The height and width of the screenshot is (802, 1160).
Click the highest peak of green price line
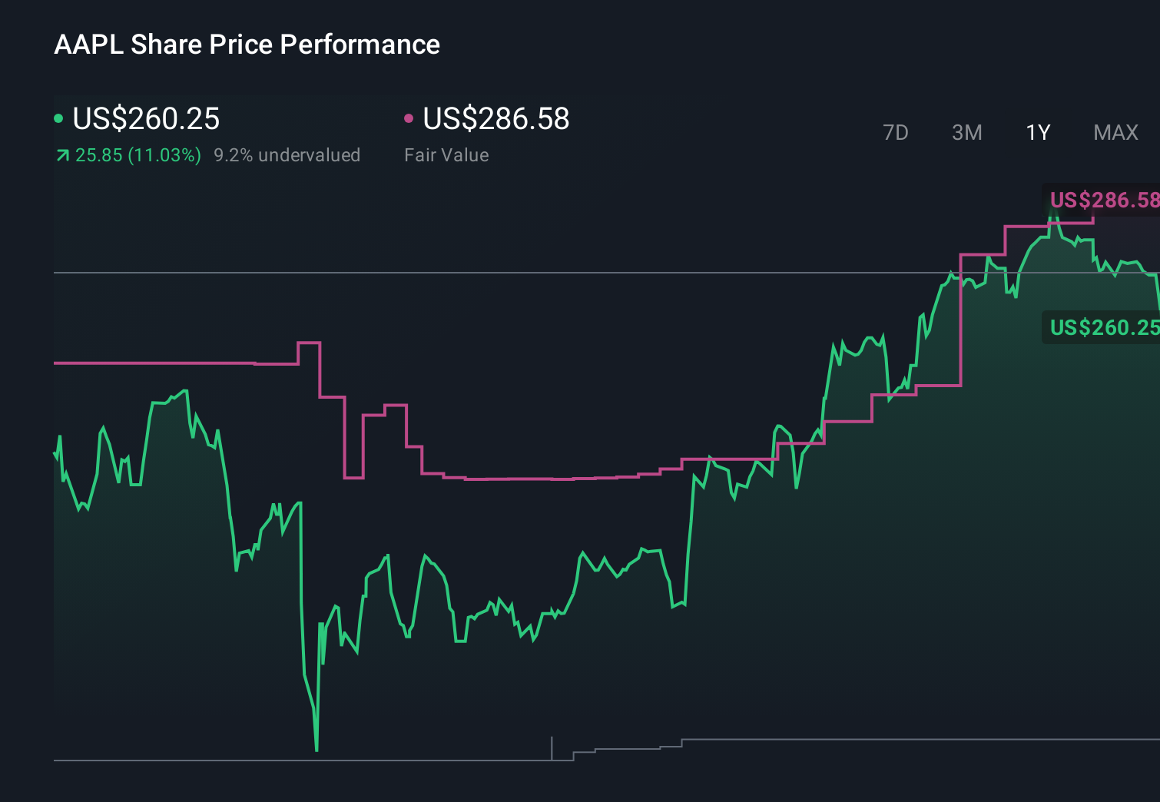point(1053,207)
